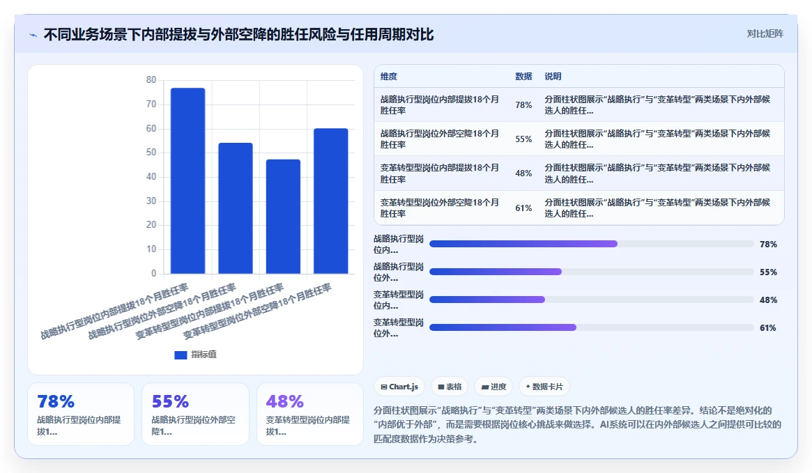Click the 55% value in the table

point(523,139)
